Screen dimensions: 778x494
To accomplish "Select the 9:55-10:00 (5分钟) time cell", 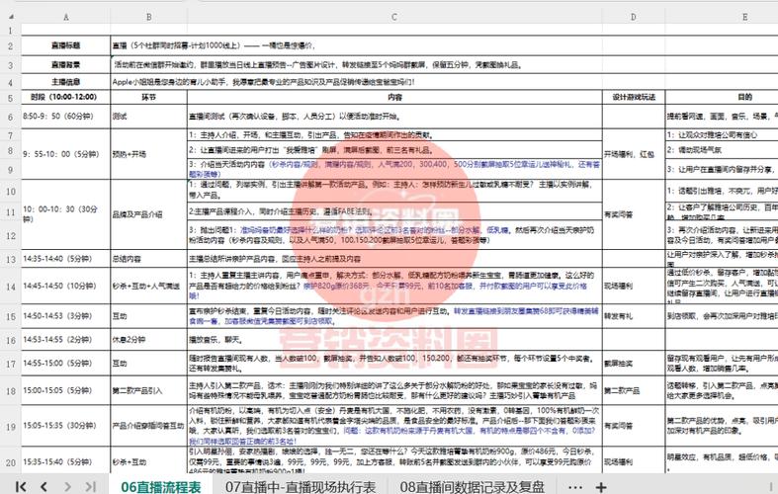I will [x=65, y=154].
